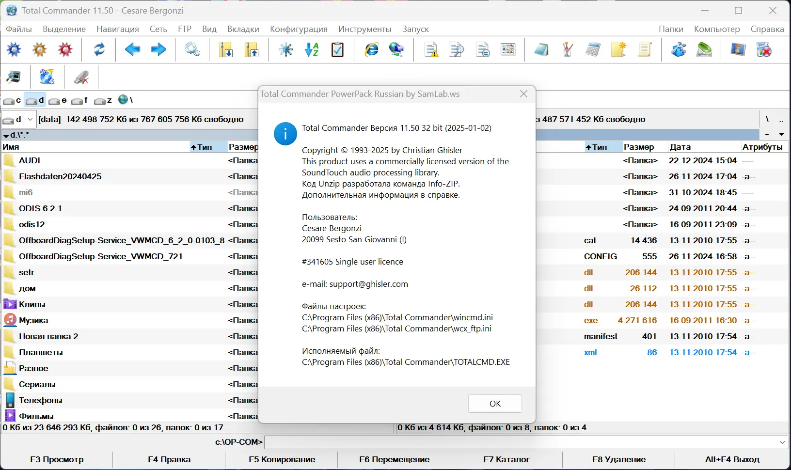Sort left panel by Имя column header
Viewport: 791px width, 470px height.
(95, 147)
